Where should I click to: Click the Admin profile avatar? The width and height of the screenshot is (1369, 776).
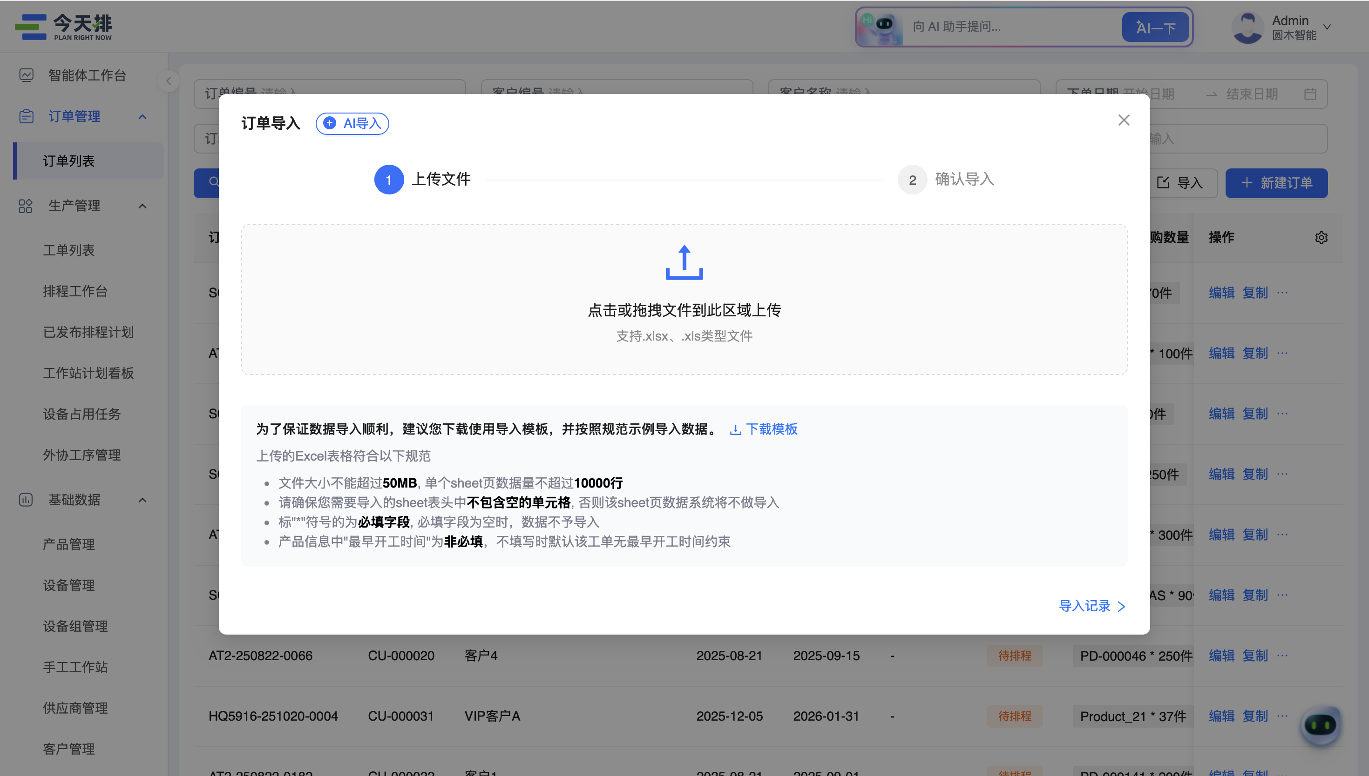tap(1247, 28)
